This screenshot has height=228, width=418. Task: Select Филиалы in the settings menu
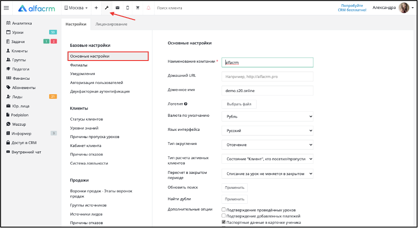pyautogui.click(x=79, y=65)
